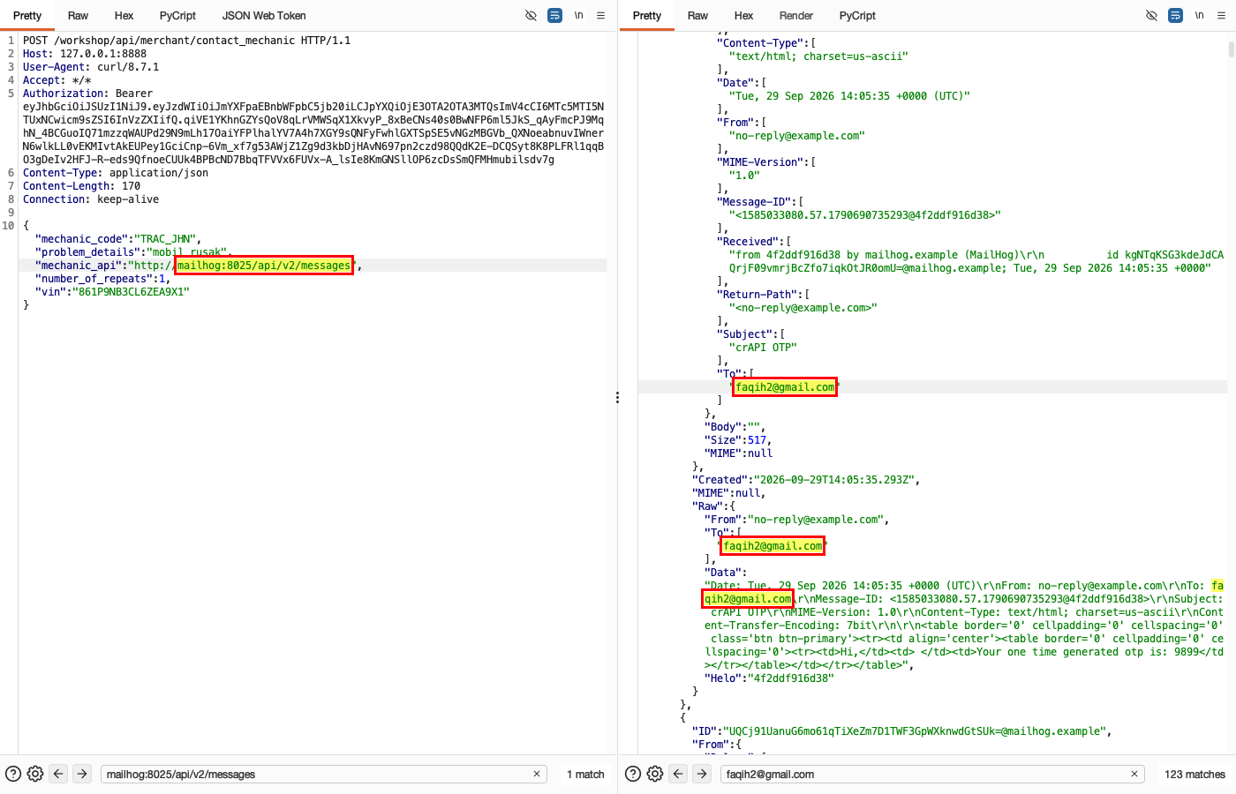Clear the request search field

(x=536, y=774)
